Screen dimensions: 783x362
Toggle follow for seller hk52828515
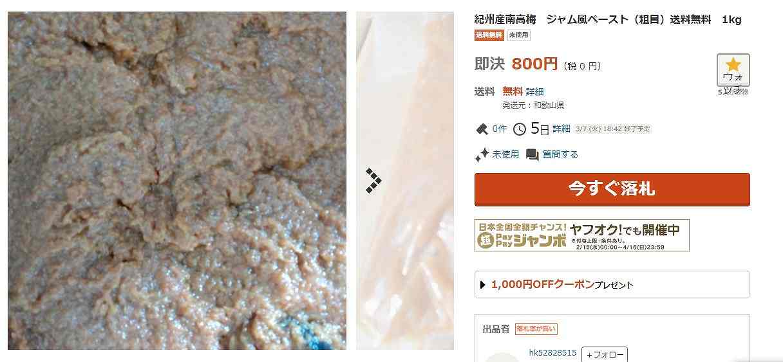click(x=605, y=354)
